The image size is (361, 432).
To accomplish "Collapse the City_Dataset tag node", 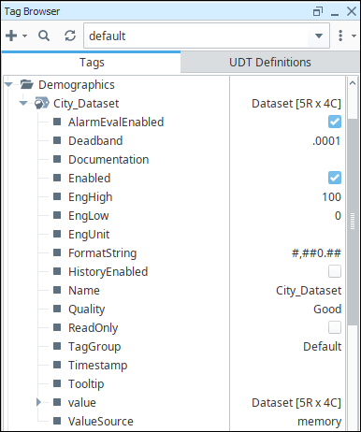I will coord(23,103).
